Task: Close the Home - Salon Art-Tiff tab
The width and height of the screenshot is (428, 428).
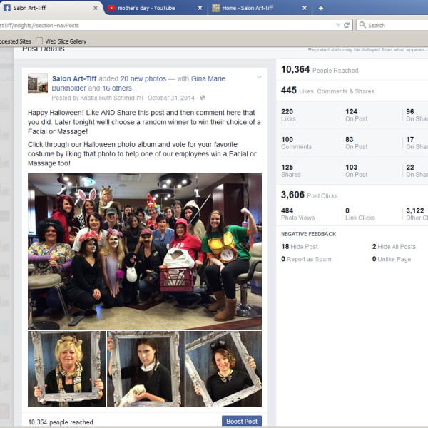Action: click(x=305, y=8)
